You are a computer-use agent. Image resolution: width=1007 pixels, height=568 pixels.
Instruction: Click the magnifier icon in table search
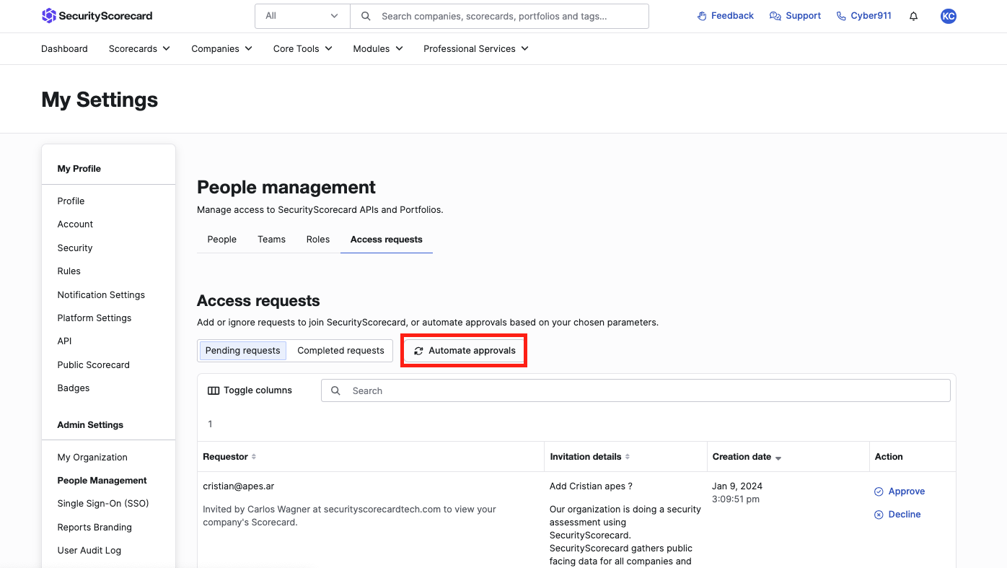(x=335, y=390)
